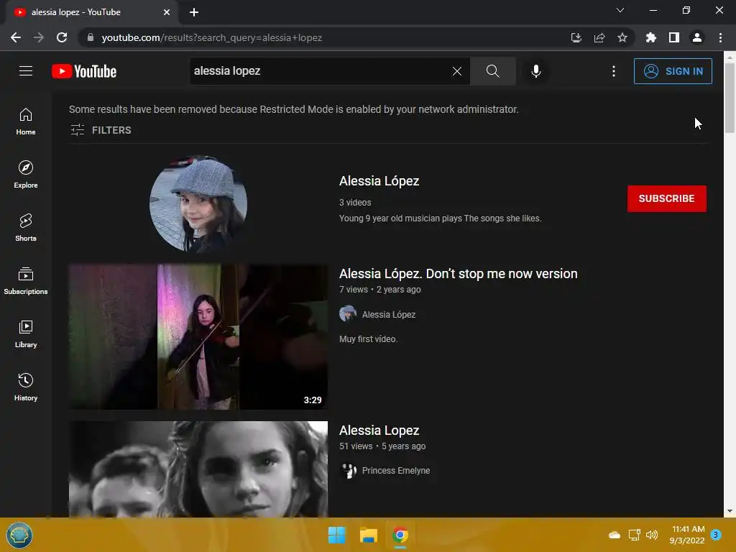Open Explore in the sidebar

[26, 175]
